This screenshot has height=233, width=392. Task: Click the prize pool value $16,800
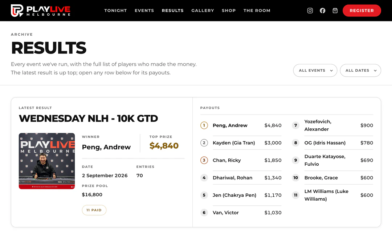(92, 195)
